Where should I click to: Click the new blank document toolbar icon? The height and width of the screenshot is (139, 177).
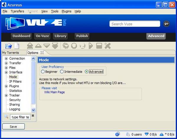click(17, 46)
